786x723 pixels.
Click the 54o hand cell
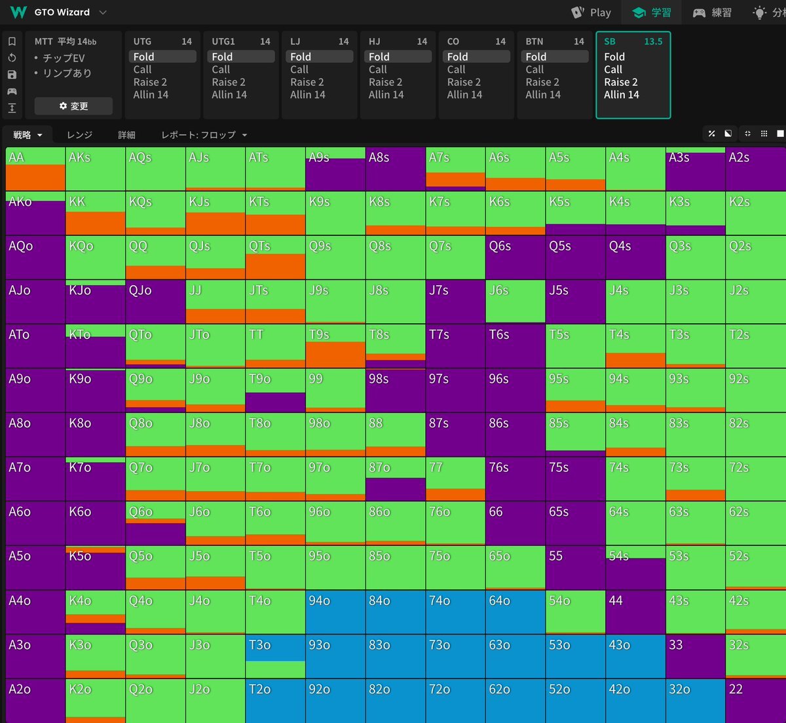(x=575, y=612)
